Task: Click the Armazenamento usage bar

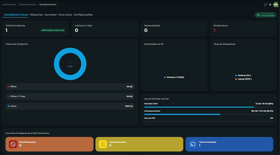Action: (209, 114)
